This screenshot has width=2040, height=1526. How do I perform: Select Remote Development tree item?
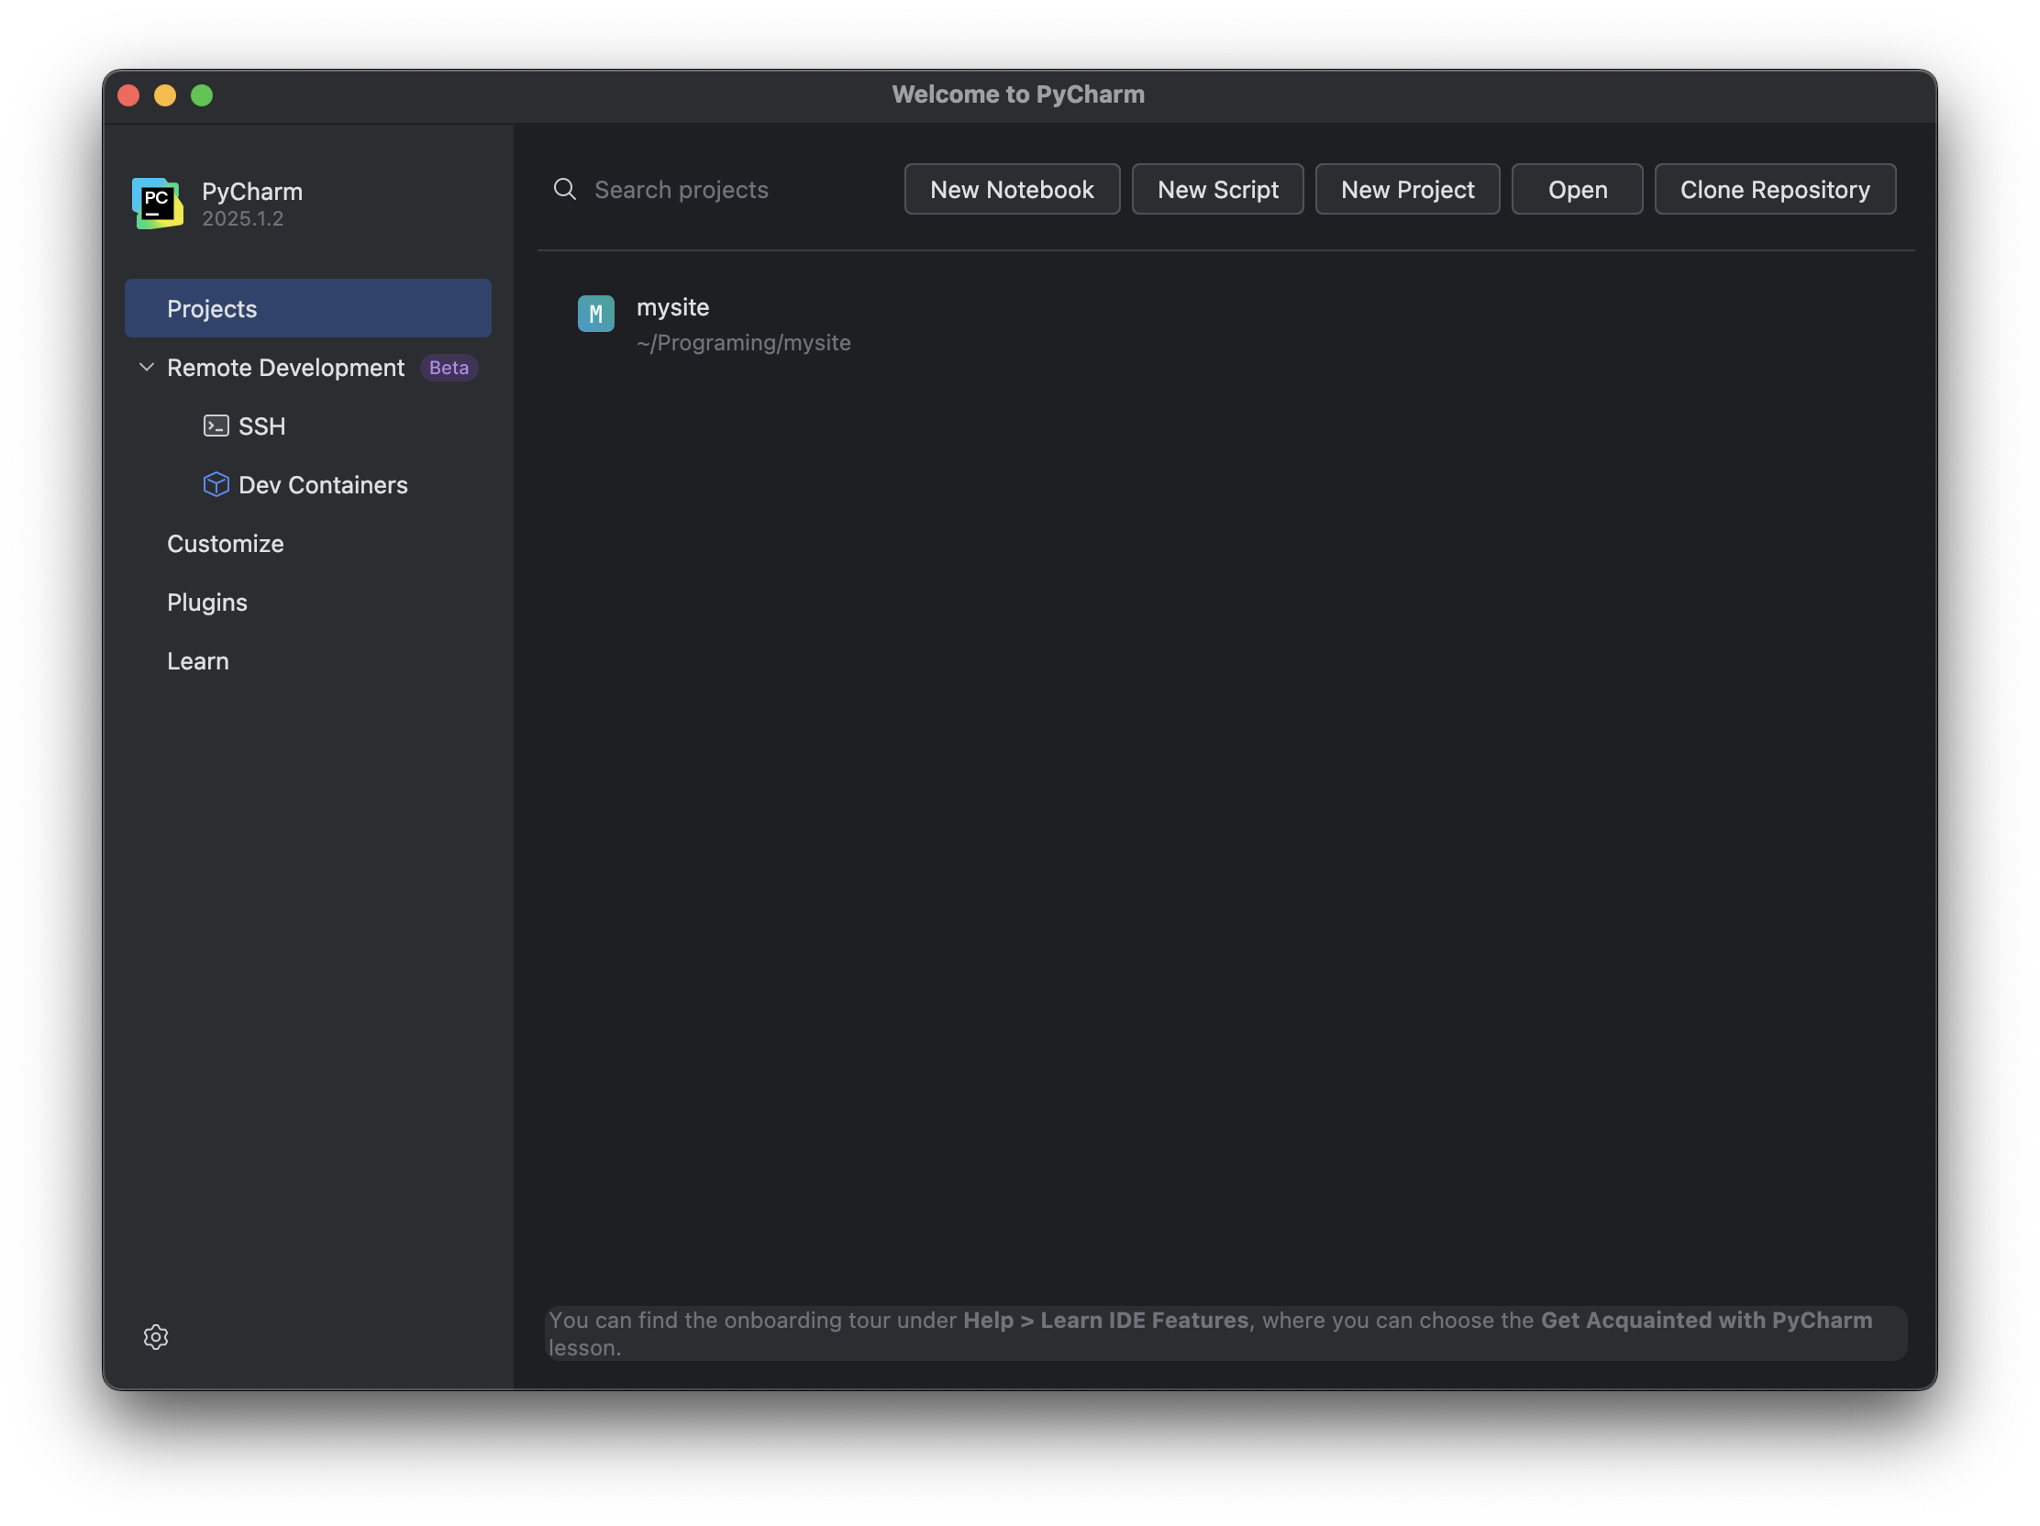(285, 367)
